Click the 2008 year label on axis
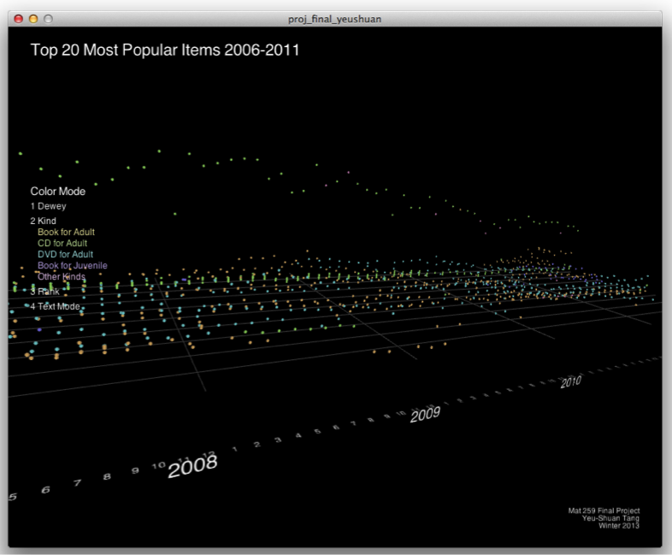Image resolution: width=672 pixels, height=555 pixels. [x=192, y=466]
